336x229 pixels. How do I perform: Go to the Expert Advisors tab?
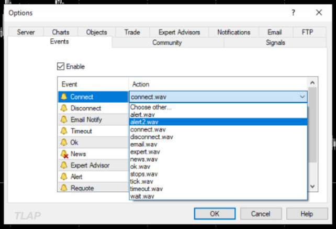pos(179,32)
